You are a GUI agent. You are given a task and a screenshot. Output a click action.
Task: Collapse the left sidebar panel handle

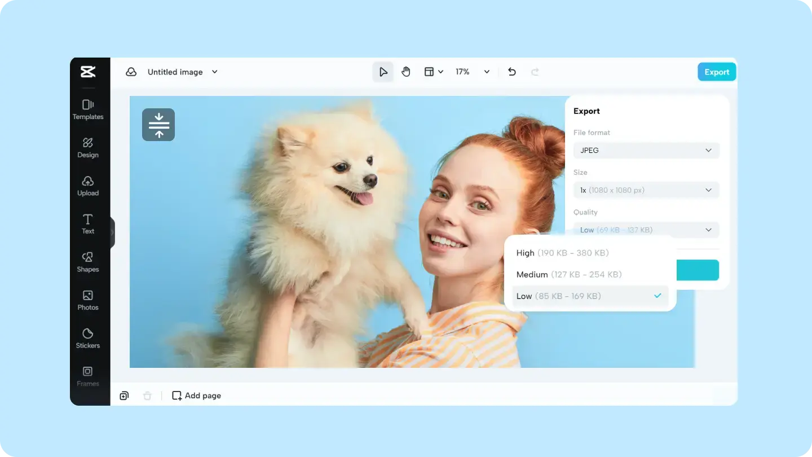[x=112, y=232]
